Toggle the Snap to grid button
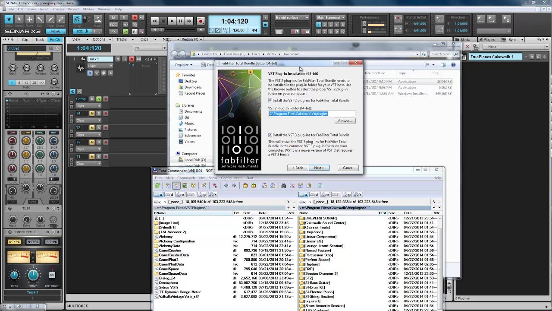Image resolution: width=552 pixels, height=311 pixels. coord(77,19)
